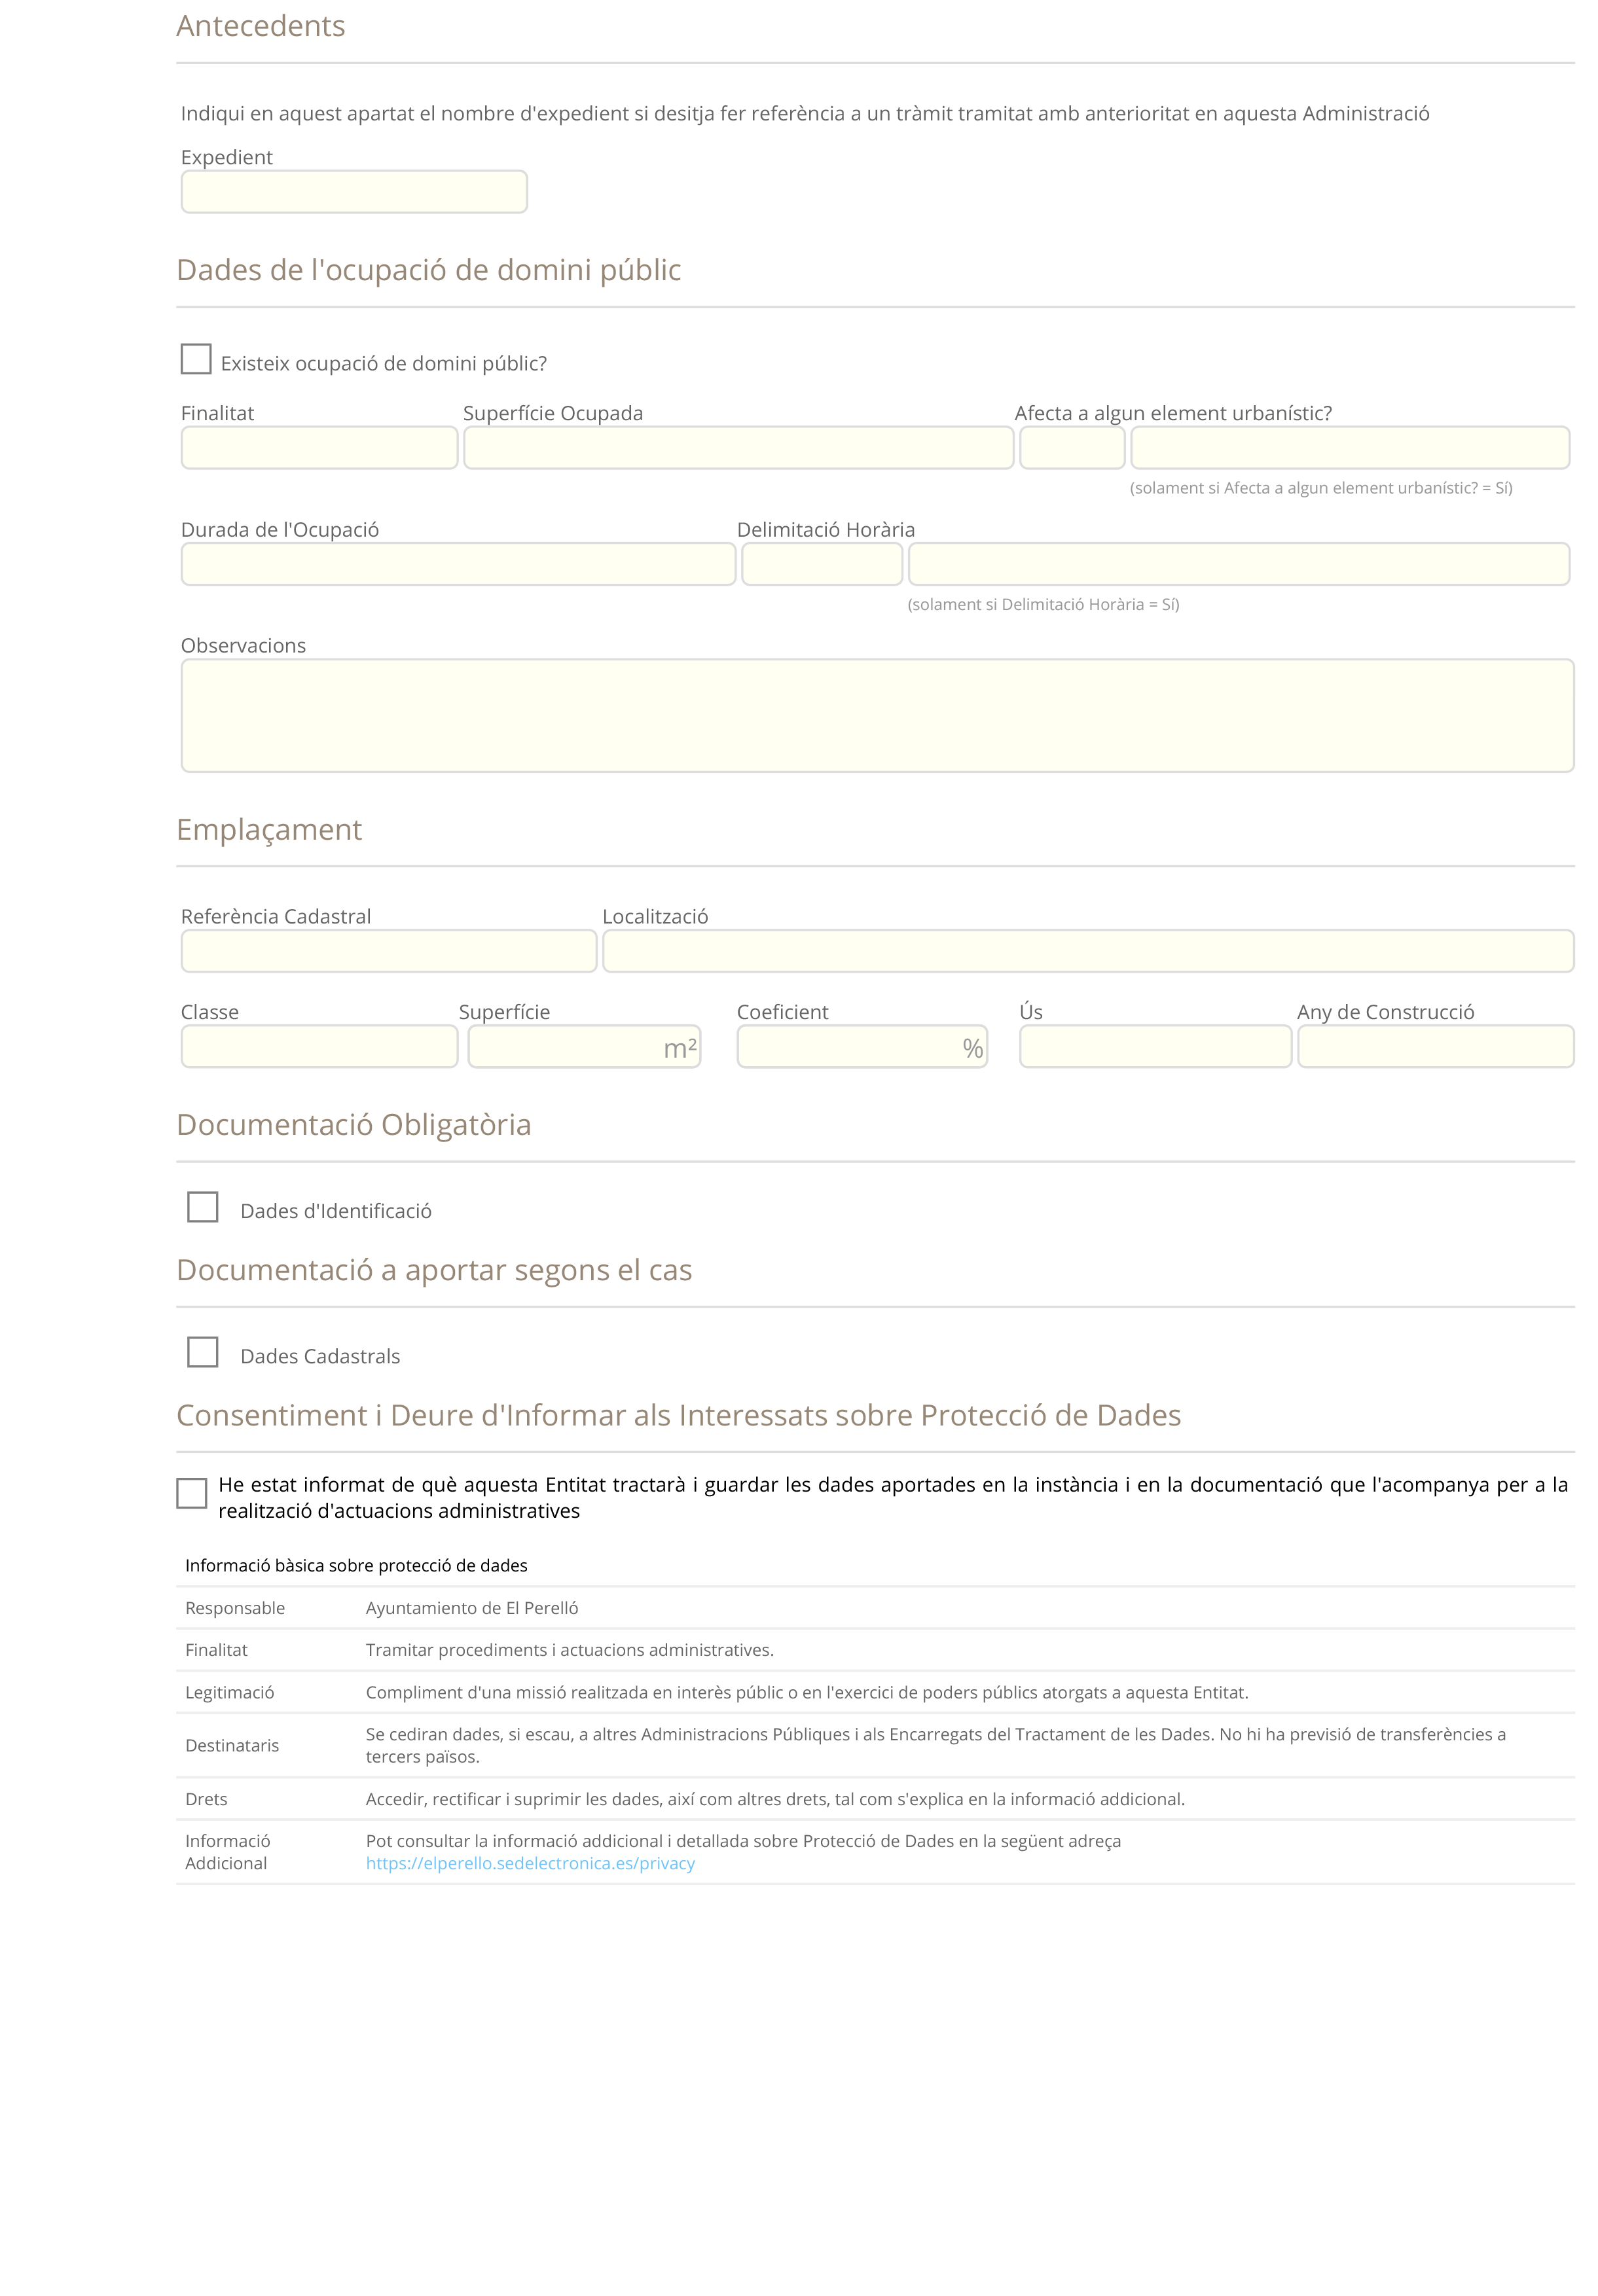1598x2296 pixels.
Task: Click the Any de Construcció field
Action: pyautogui.click(x=1435, y=1047)
